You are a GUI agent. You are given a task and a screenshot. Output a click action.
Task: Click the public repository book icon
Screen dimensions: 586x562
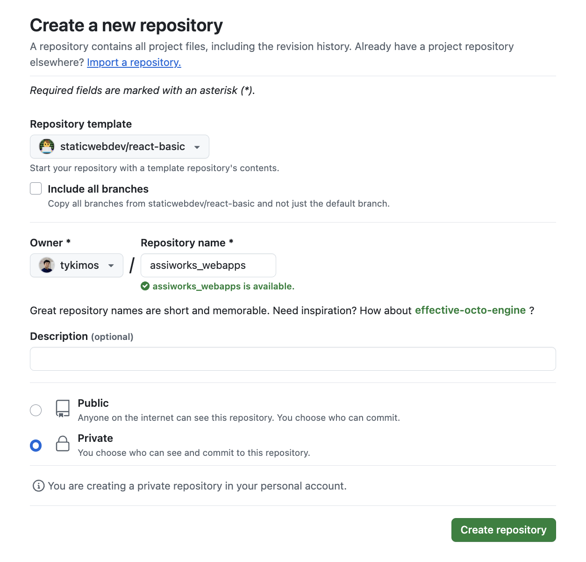[63, 408]
